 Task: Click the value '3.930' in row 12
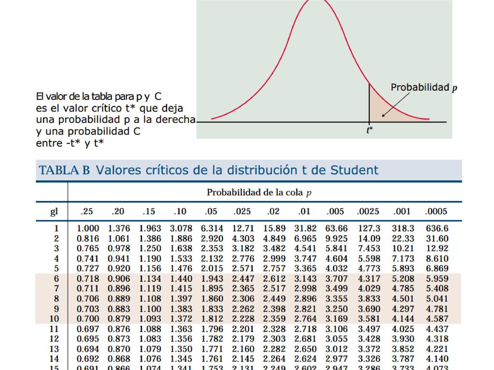click(x=403, y=339)
